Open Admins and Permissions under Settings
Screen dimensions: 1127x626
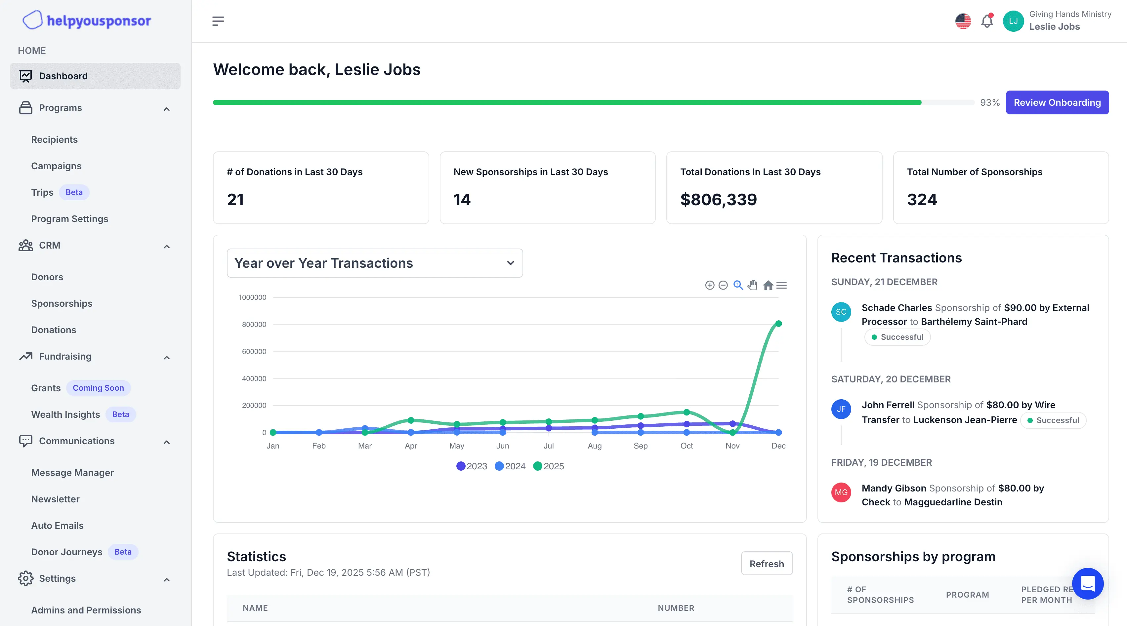click(86, 610)
